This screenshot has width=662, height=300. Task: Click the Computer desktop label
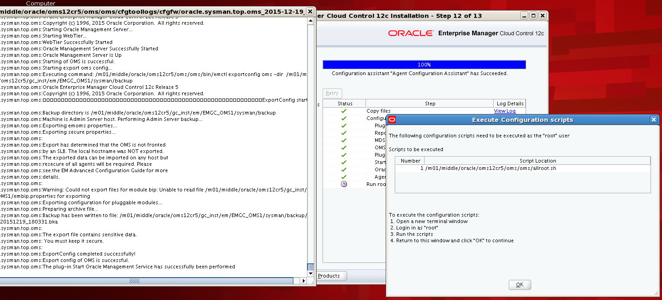[x=41, y=3]
